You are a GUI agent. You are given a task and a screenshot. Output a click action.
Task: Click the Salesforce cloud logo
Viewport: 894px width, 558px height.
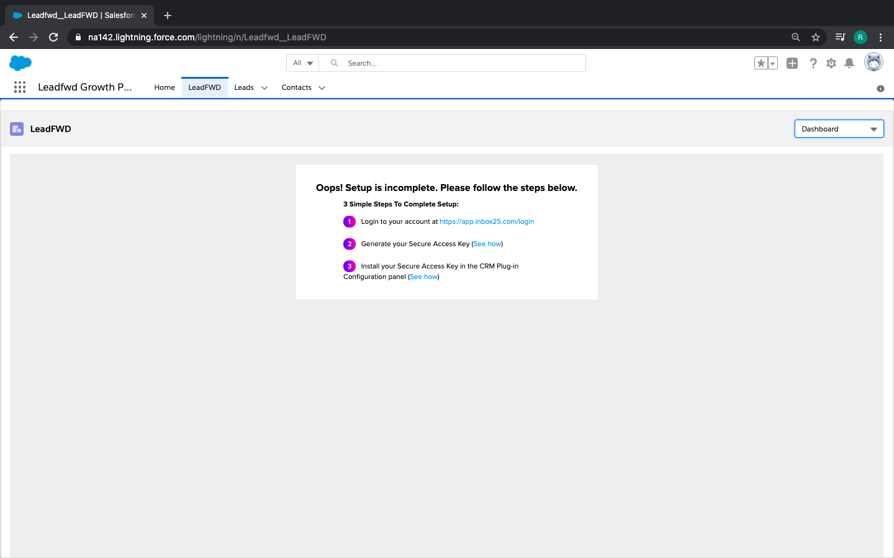point(20,63)
